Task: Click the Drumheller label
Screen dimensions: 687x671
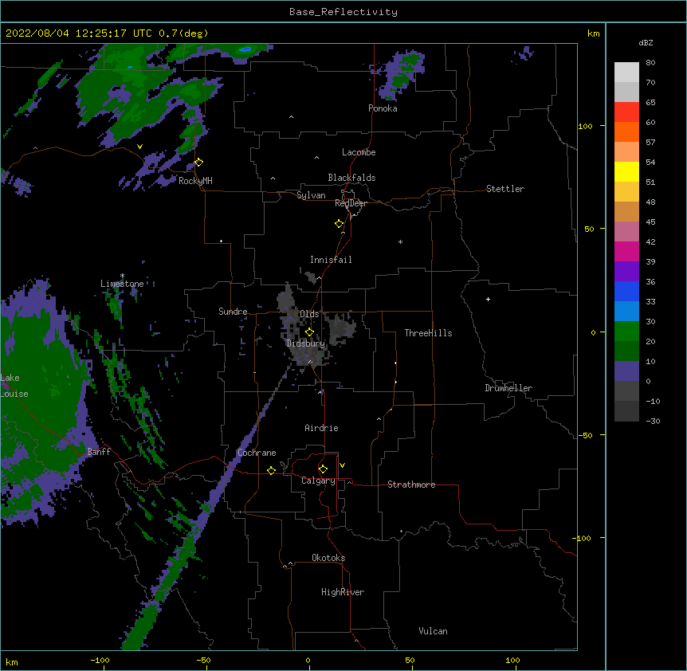Action: click(508, 388)
